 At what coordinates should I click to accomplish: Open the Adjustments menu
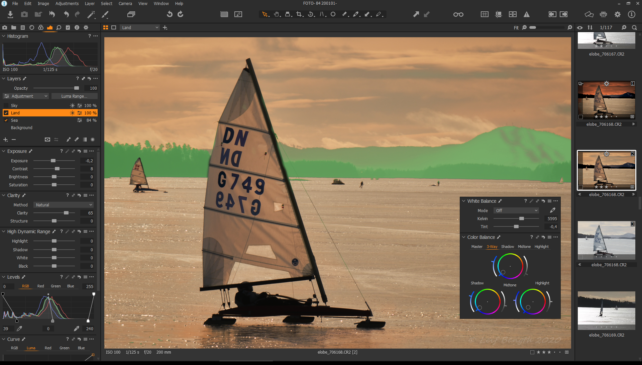coord(67,3)
